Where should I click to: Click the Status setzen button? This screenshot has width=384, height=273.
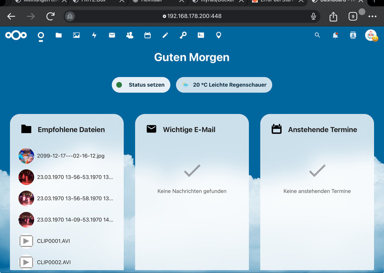[x=141, y=85]
